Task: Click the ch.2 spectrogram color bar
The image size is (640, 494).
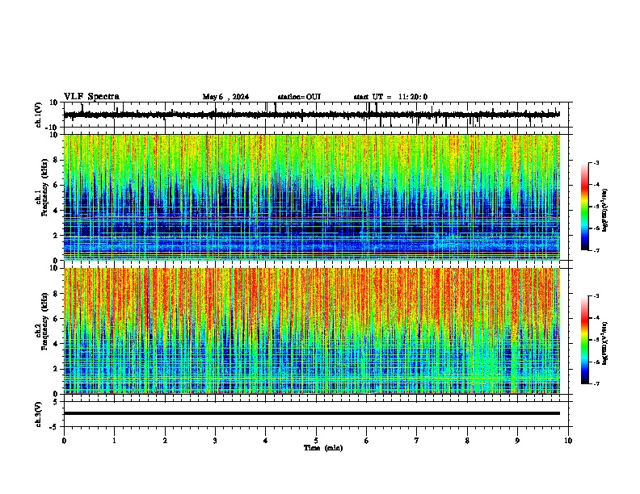Action: 584,340
